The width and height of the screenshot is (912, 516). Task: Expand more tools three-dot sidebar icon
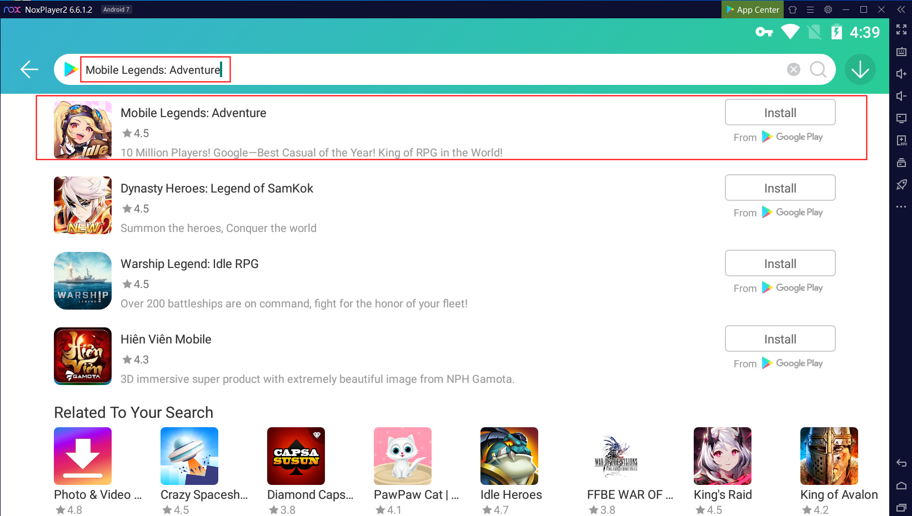[901, 207]
